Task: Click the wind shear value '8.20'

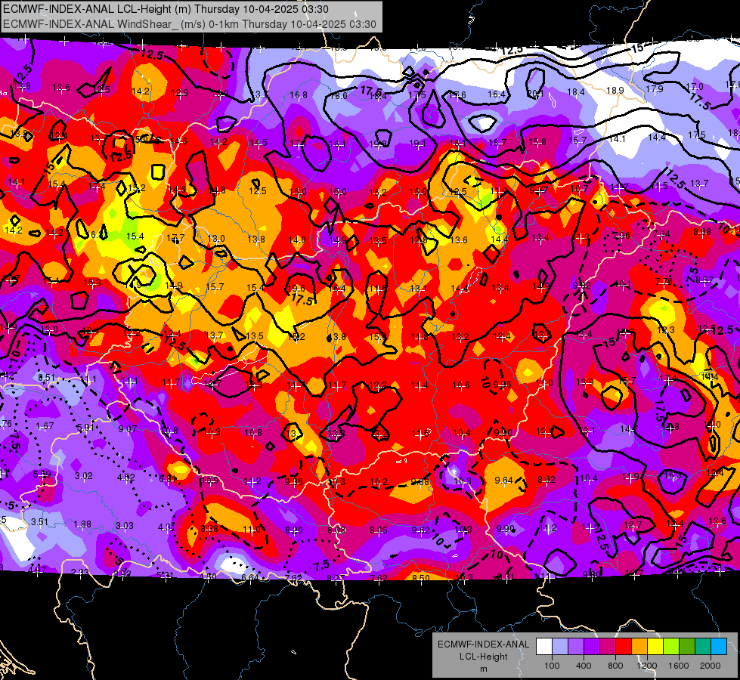Action: [293, 530]
